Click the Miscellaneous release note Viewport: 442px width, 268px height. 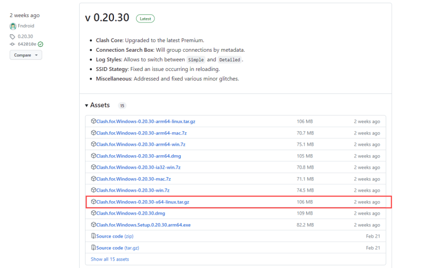167,79
